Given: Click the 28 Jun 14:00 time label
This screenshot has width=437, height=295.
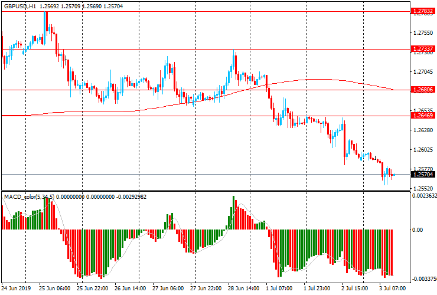Looking at the screenshot, I should pos(244,288).
